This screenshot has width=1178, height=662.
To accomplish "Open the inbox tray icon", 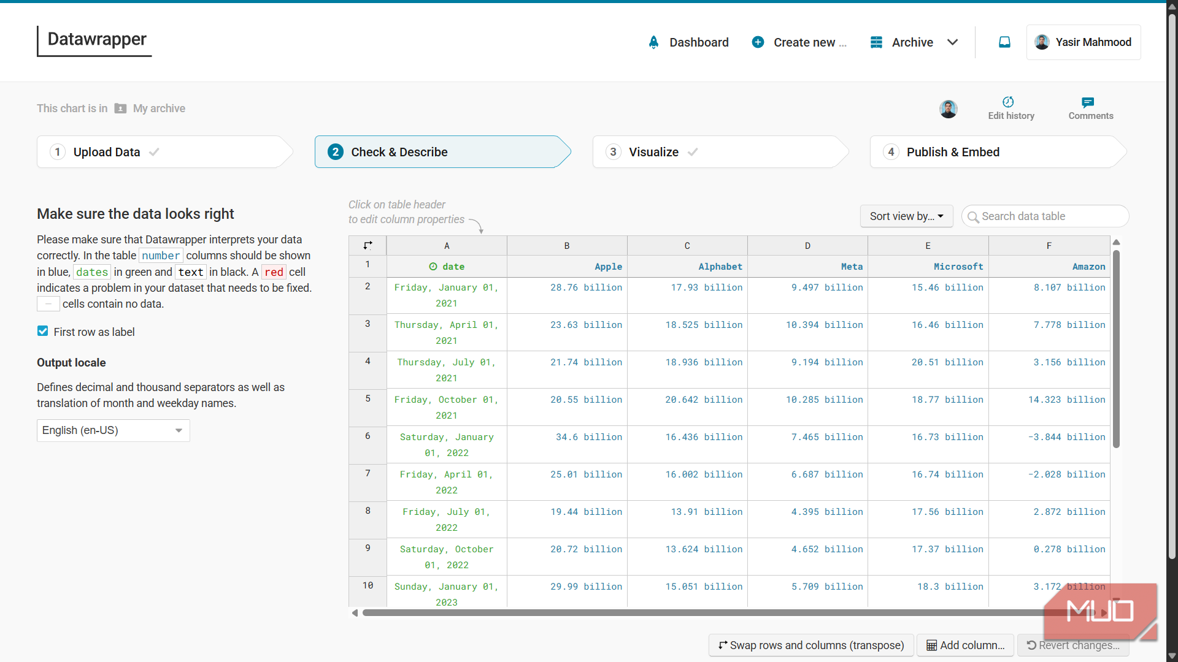I will pyautogui.click(x=1004, y=42).
